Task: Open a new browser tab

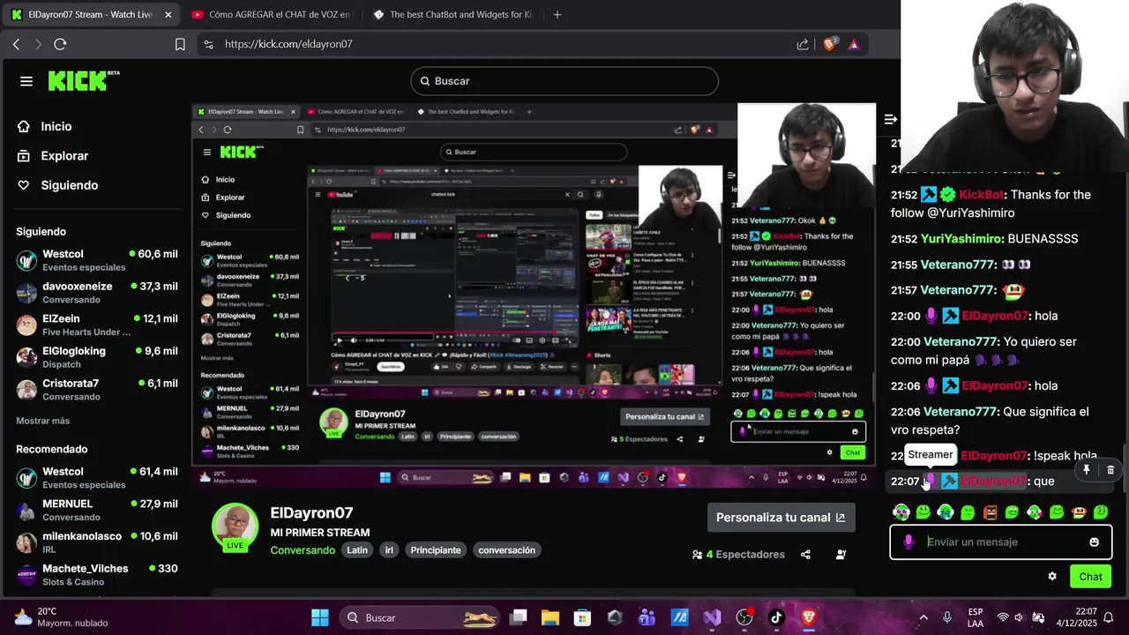Action: (557, 14)
